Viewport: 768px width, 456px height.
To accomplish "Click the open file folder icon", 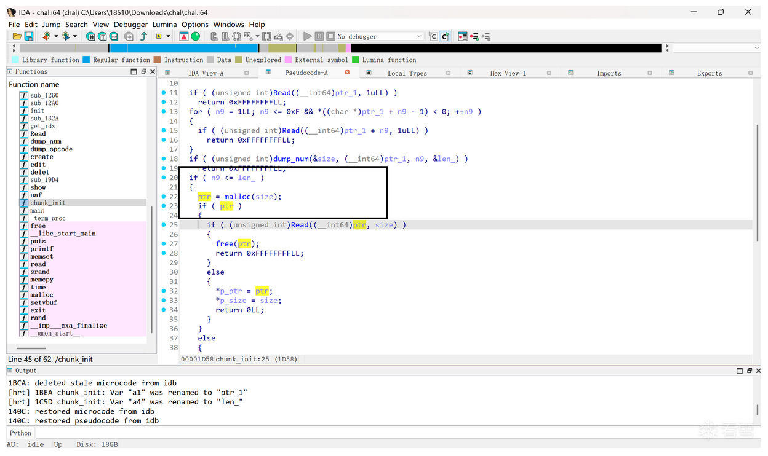I will (17, 37).
